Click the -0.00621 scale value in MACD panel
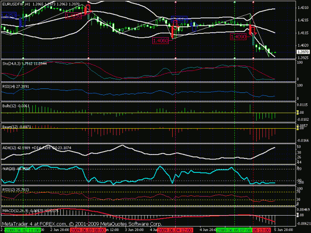The width and height of the screenshot is (311, 233). click(x=304, y=224)
